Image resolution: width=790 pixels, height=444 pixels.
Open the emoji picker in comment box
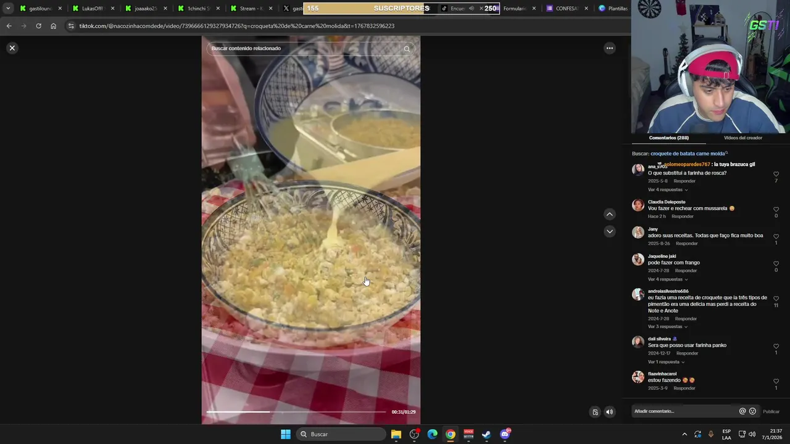752,411
